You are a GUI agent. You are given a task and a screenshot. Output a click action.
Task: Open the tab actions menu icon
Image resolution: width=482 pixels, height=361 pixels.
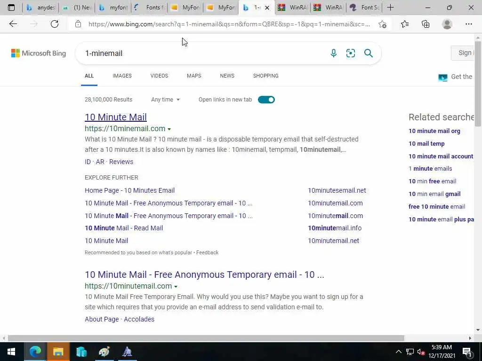tap(11, 8)
